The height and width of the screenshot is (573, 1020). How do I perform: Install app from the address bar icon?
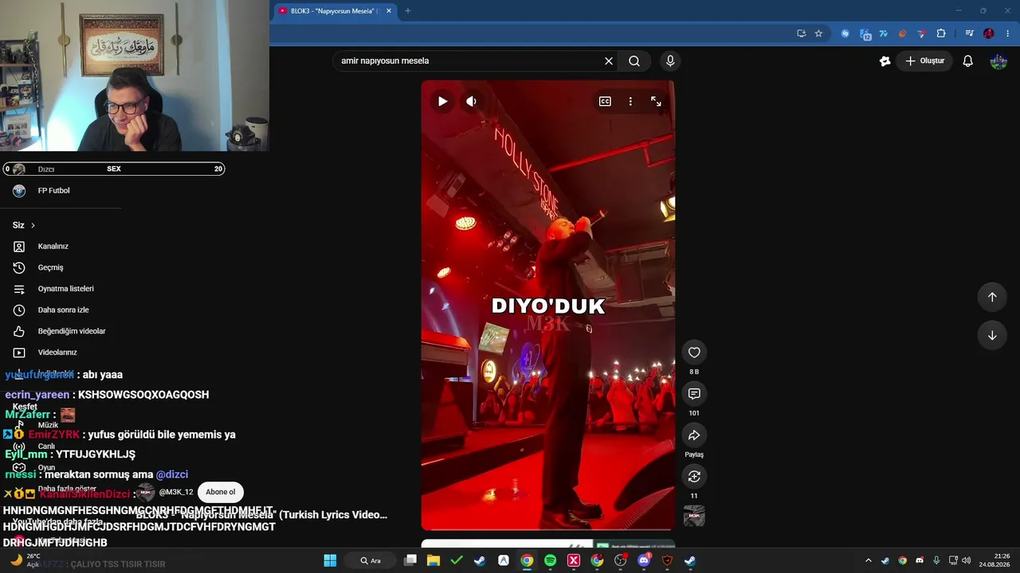point(801,33)
